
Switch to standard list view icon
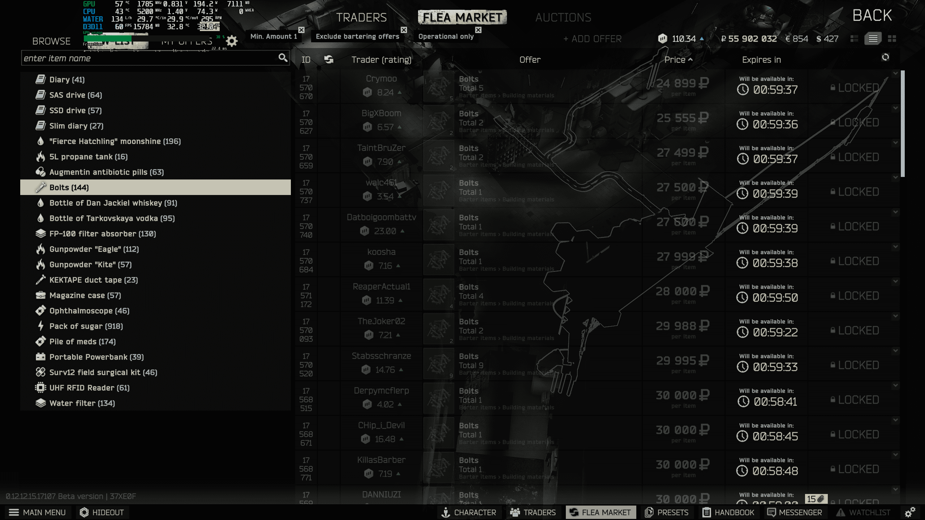(x=873, y=39)
